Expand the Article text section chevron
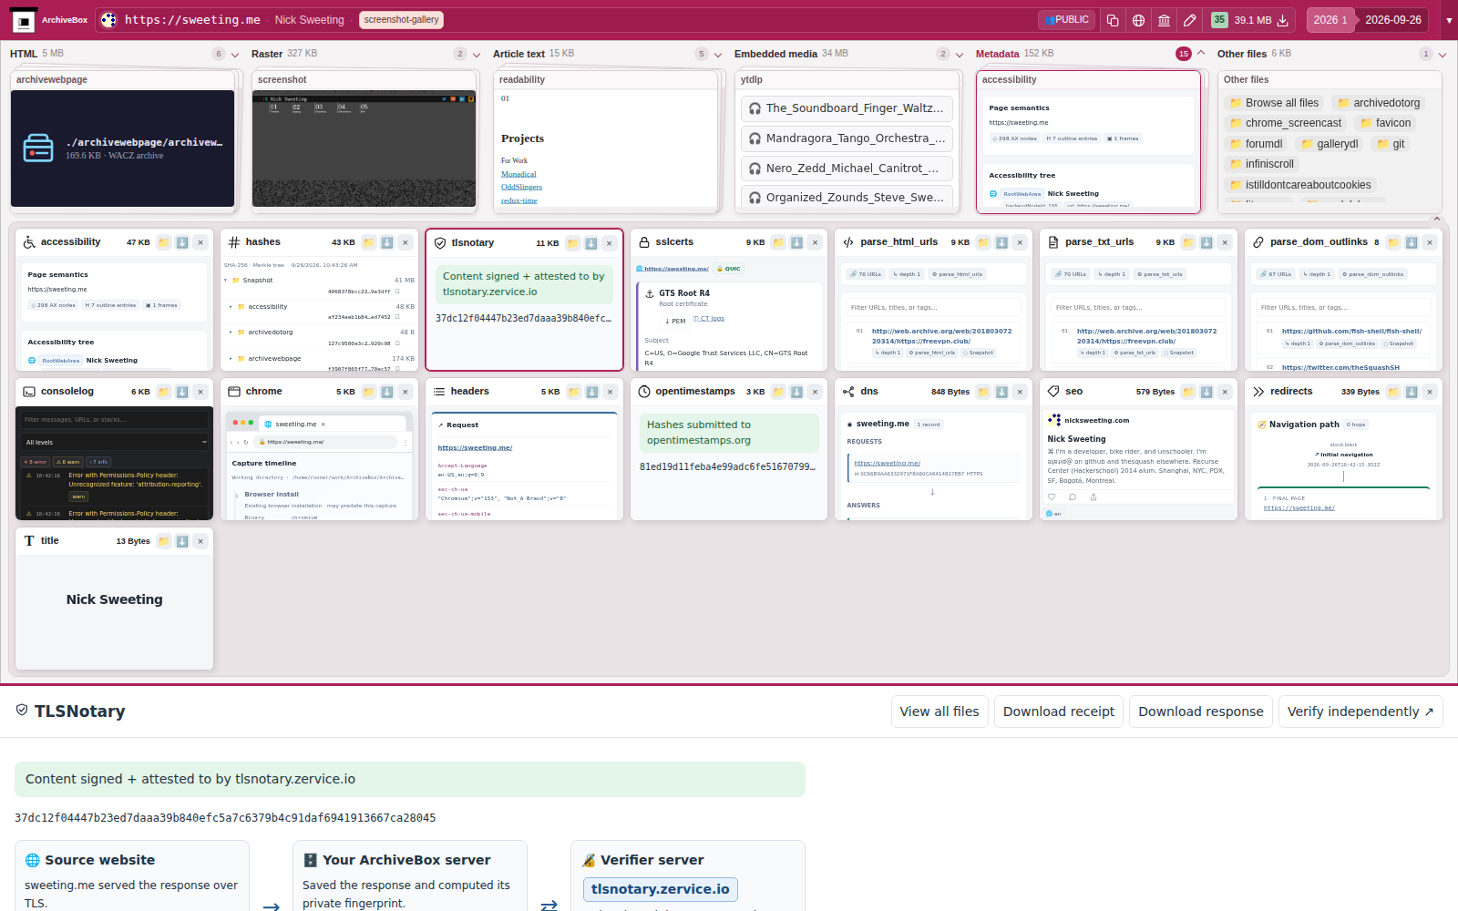 pyautogui.click(x=718, y=55)
